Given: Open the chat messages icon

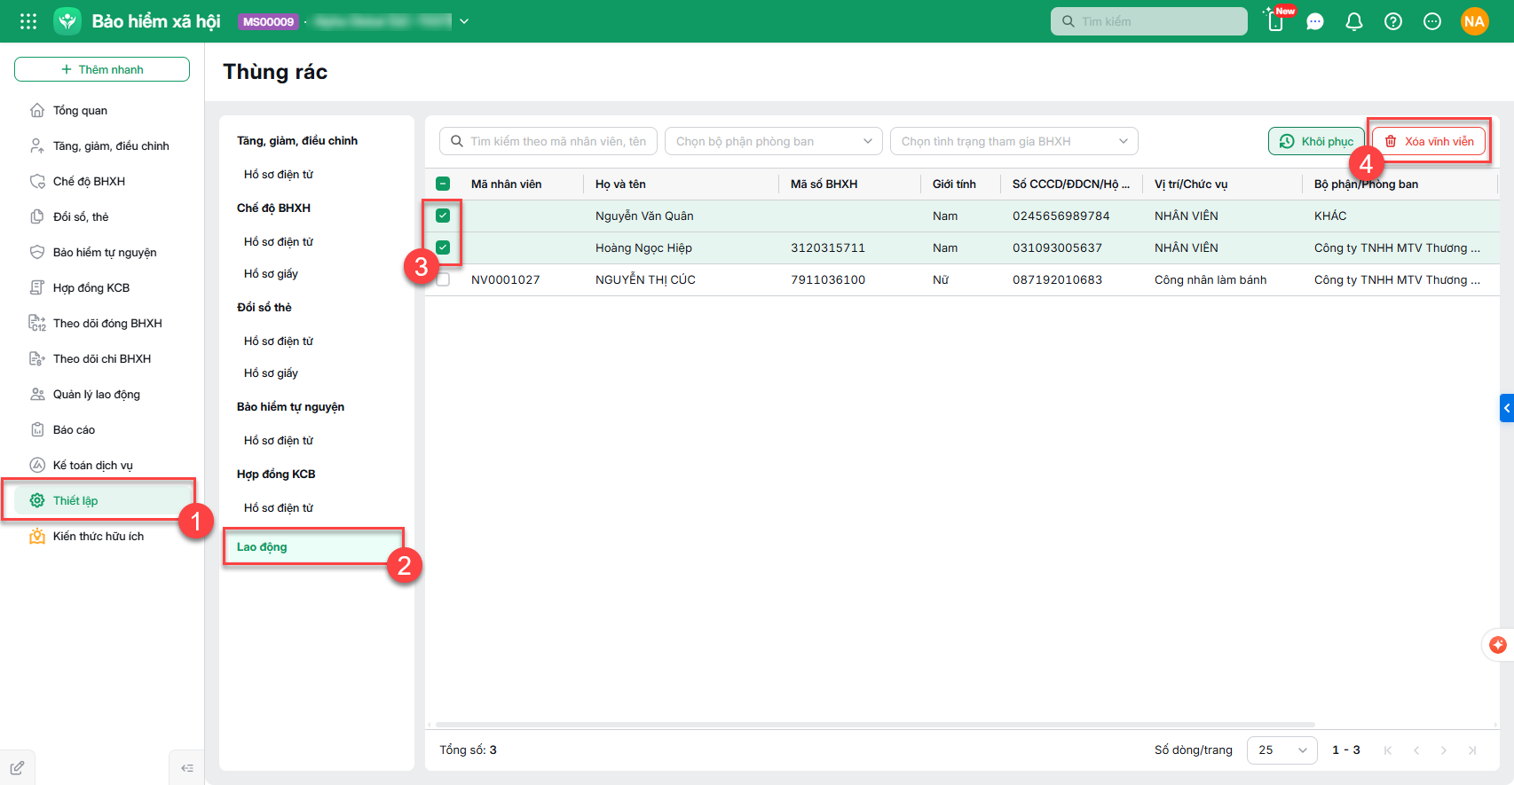Looking at the screenshot, I should (1315, 21).
